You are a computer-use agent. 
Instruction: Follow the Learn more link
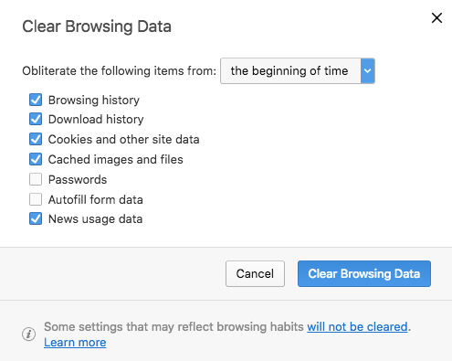coord(75,343)
